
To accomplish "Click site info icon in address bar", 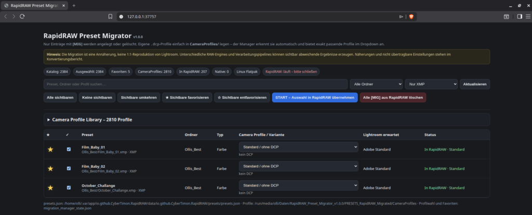I will [121, 16].
